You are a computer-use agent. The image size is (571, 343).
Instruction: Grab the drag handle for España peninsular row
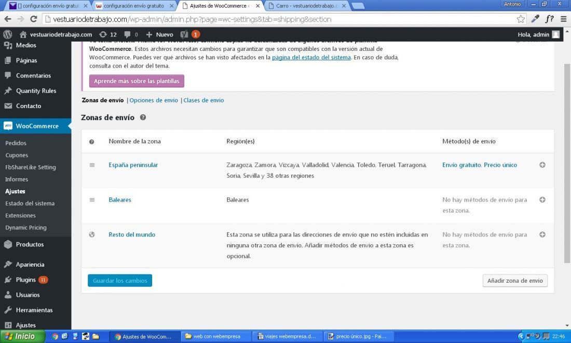92,165
